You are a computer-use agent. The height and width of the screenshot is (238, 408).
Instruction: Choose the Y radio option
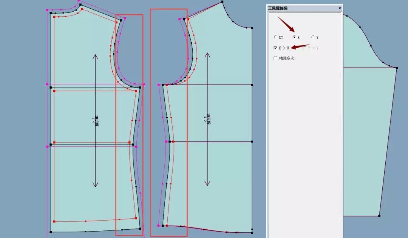click(x=313, y=37)
